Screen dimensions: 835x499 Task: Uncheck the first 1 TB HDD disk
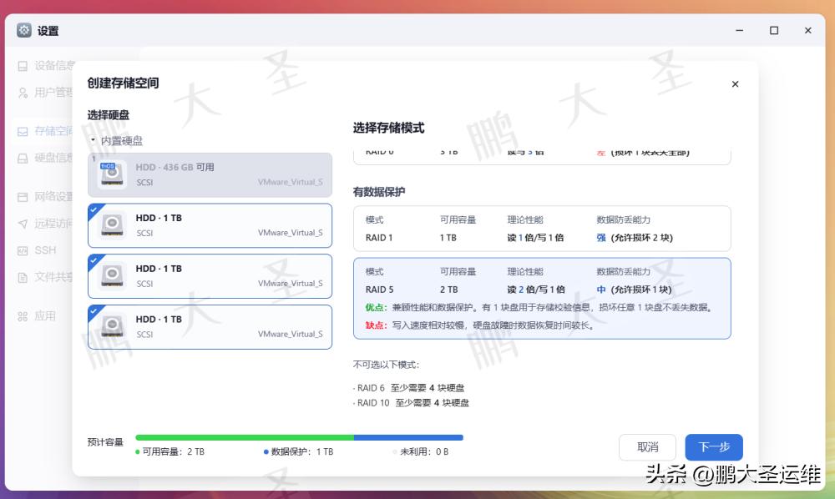[x=94, y=209]
